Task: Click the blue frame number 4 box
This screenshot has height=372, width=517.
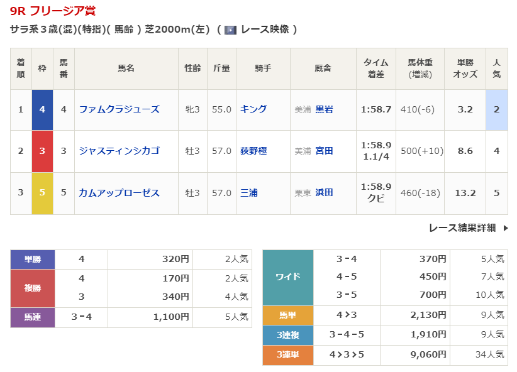Action: point(42,109)
